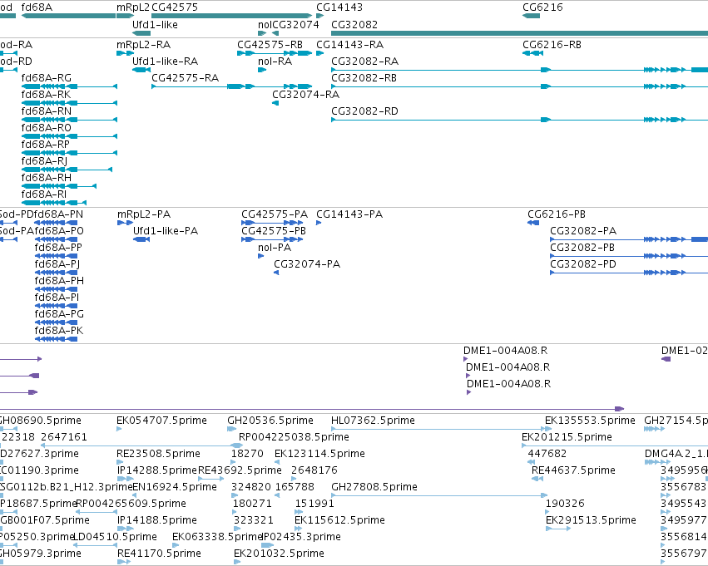Click the CG6216 gene arrow feature
The height and width of the screenshot is (566, 708).
click(x=531, y=17)
